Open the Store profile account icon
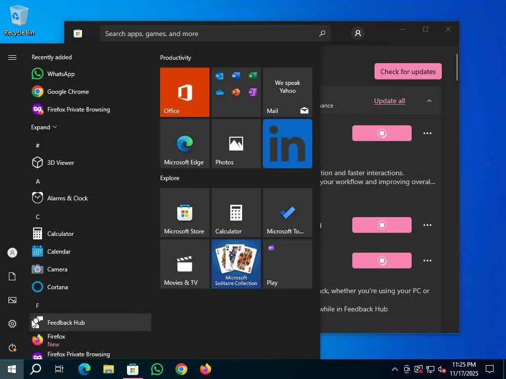 pos(358,33)
